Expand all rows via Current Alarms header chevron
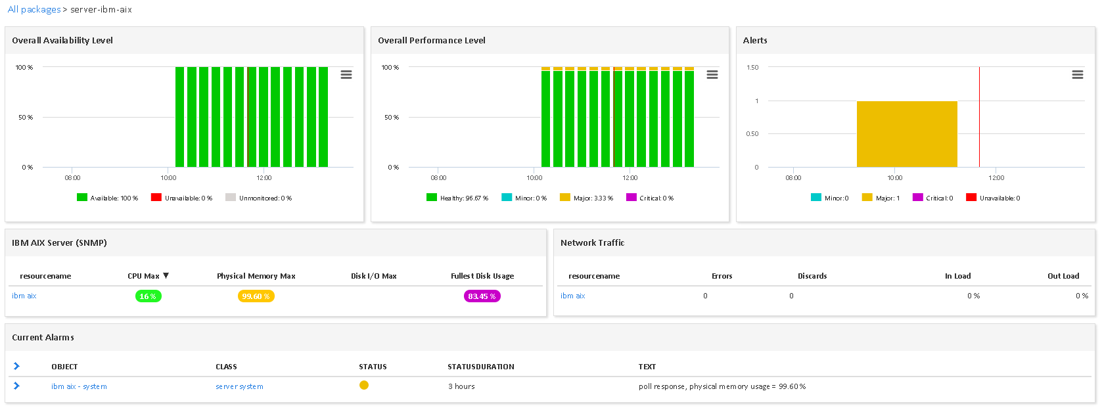The height and width of the screenshot is (412, 1102). [x=16, y=367]
